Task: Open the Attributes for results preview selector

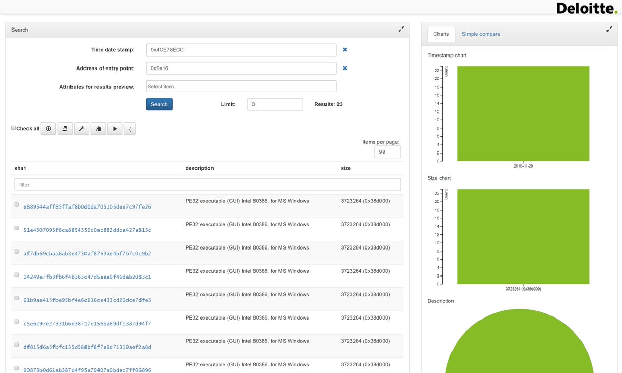Action: [x=241, y=86]
